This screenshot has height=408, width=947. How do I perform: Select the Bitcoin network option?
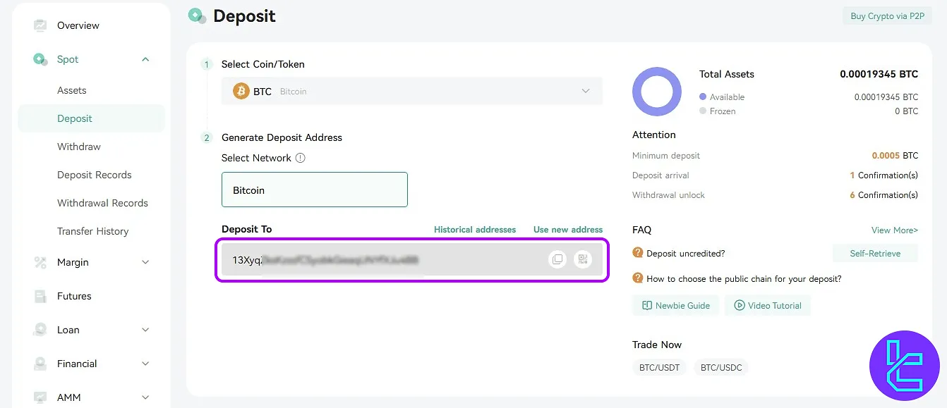click(x=315, y=190)
